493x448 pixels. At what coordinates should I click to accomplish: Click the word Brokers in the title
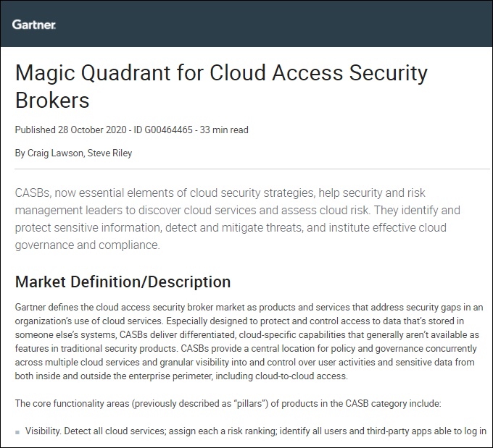coord(52,100)
